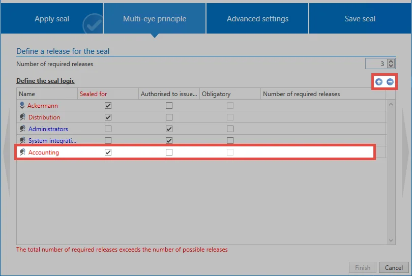This screenshot has height=276, width=412.
Task: Click the Cancel button
Action: coord(394,267)
